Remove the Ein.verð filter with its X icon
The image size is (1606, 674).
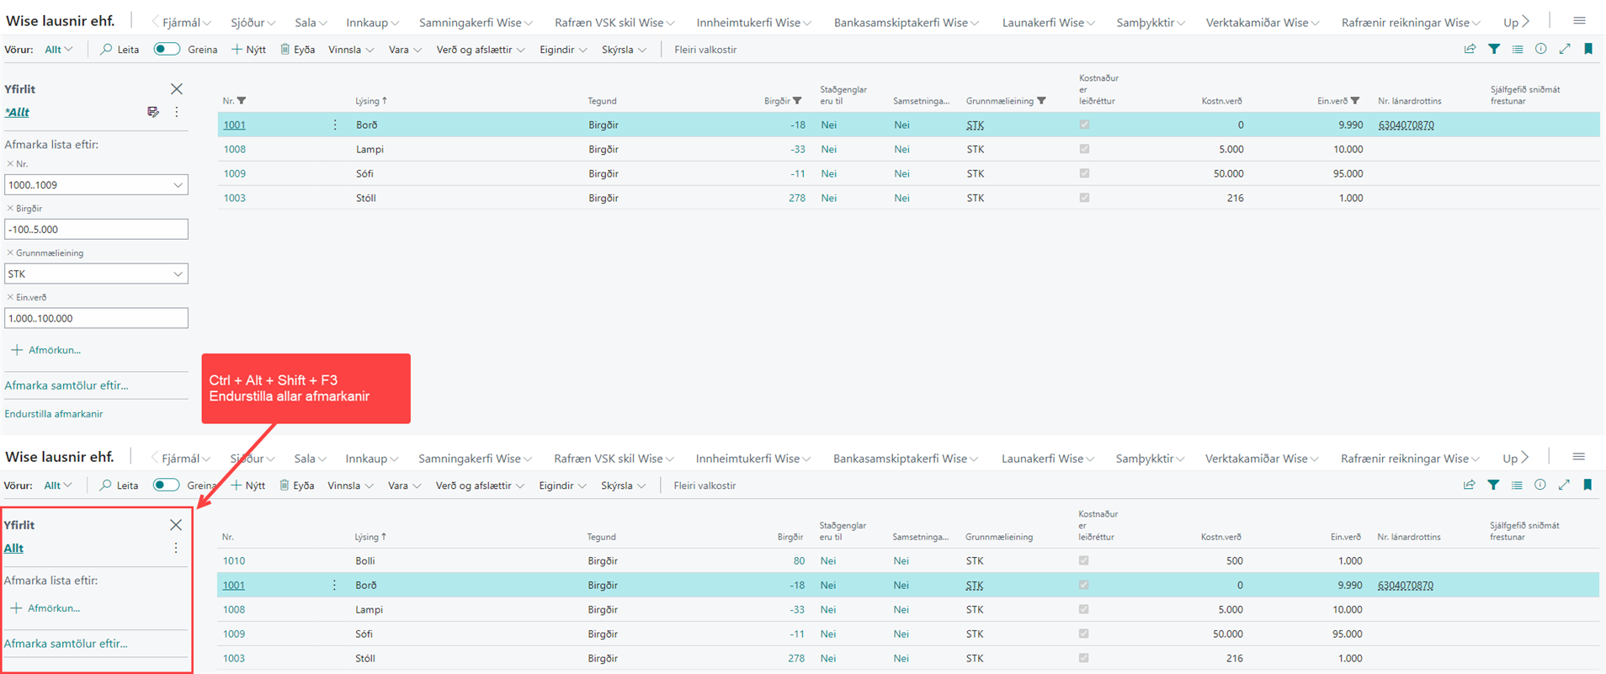coord(10,297)
